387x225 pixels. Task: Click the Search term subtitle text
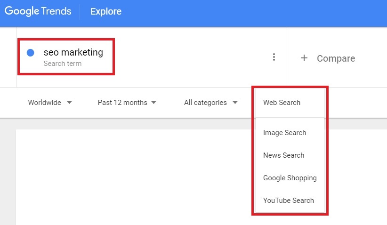pyautogui.click(x=63, y=64)
